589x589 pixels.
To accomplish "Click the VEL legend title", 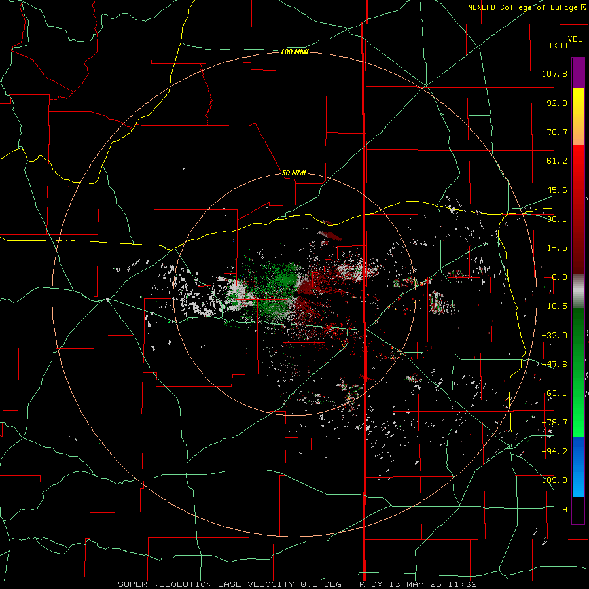I will (575, 39).
